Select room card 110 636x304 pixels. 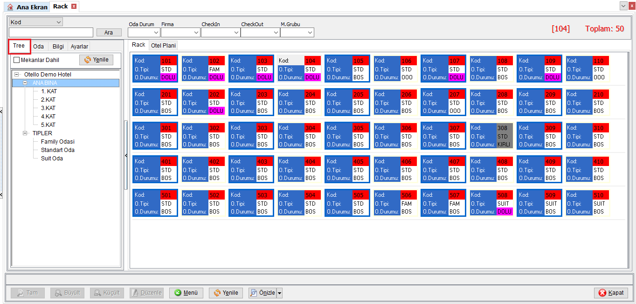pos(588,69)
